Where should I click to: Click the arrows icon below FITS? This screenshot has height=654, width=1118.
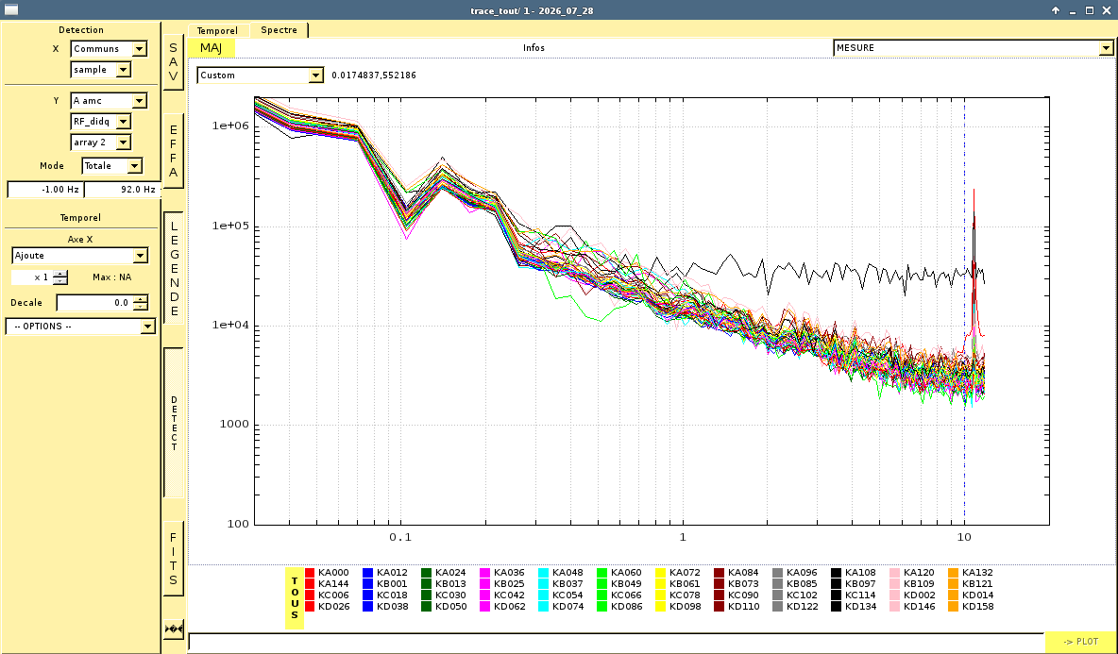click(173, 629)
